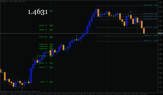Click the upper Intraday T1 1.4657 label

point(46,30)
